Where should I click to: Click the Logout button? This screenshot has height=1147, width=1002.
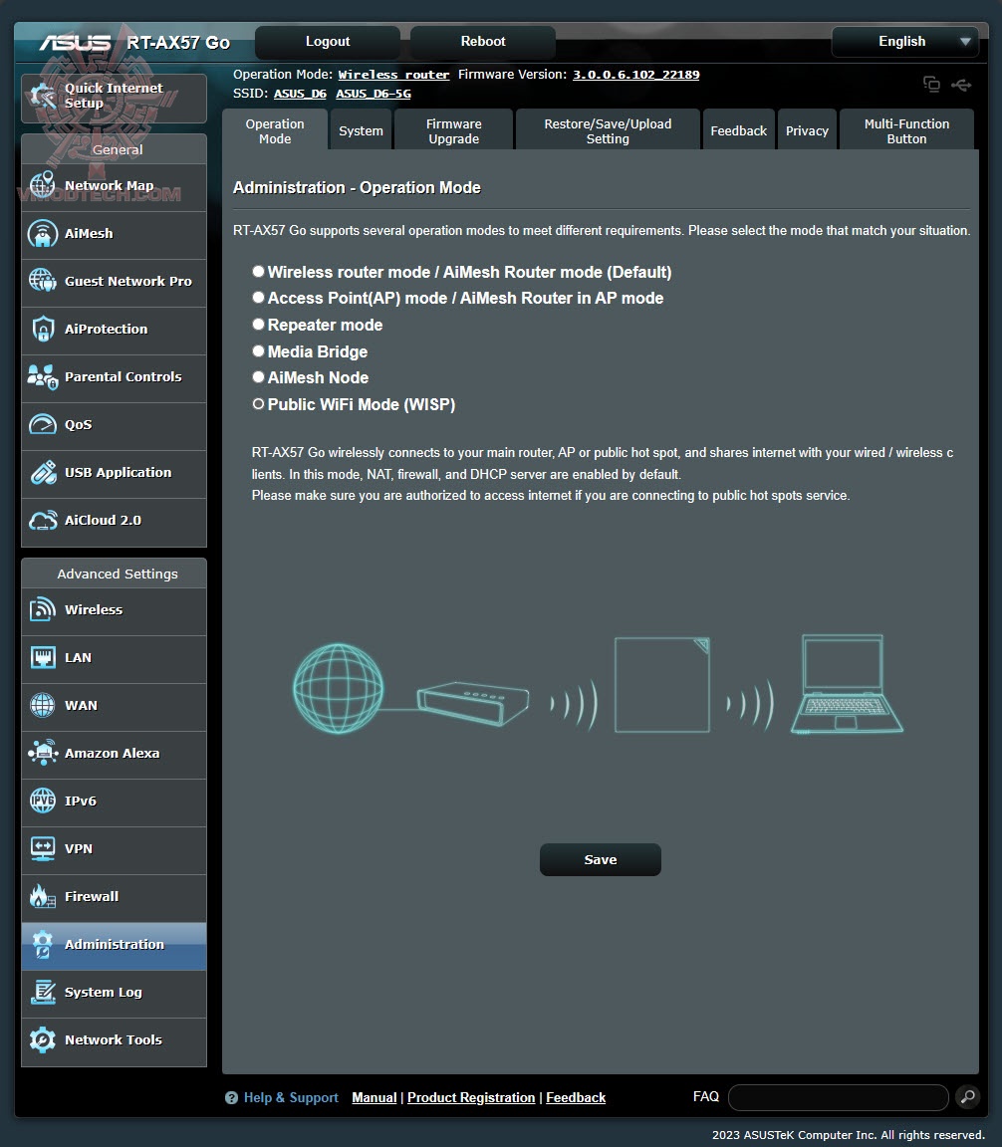coord(327,42)
